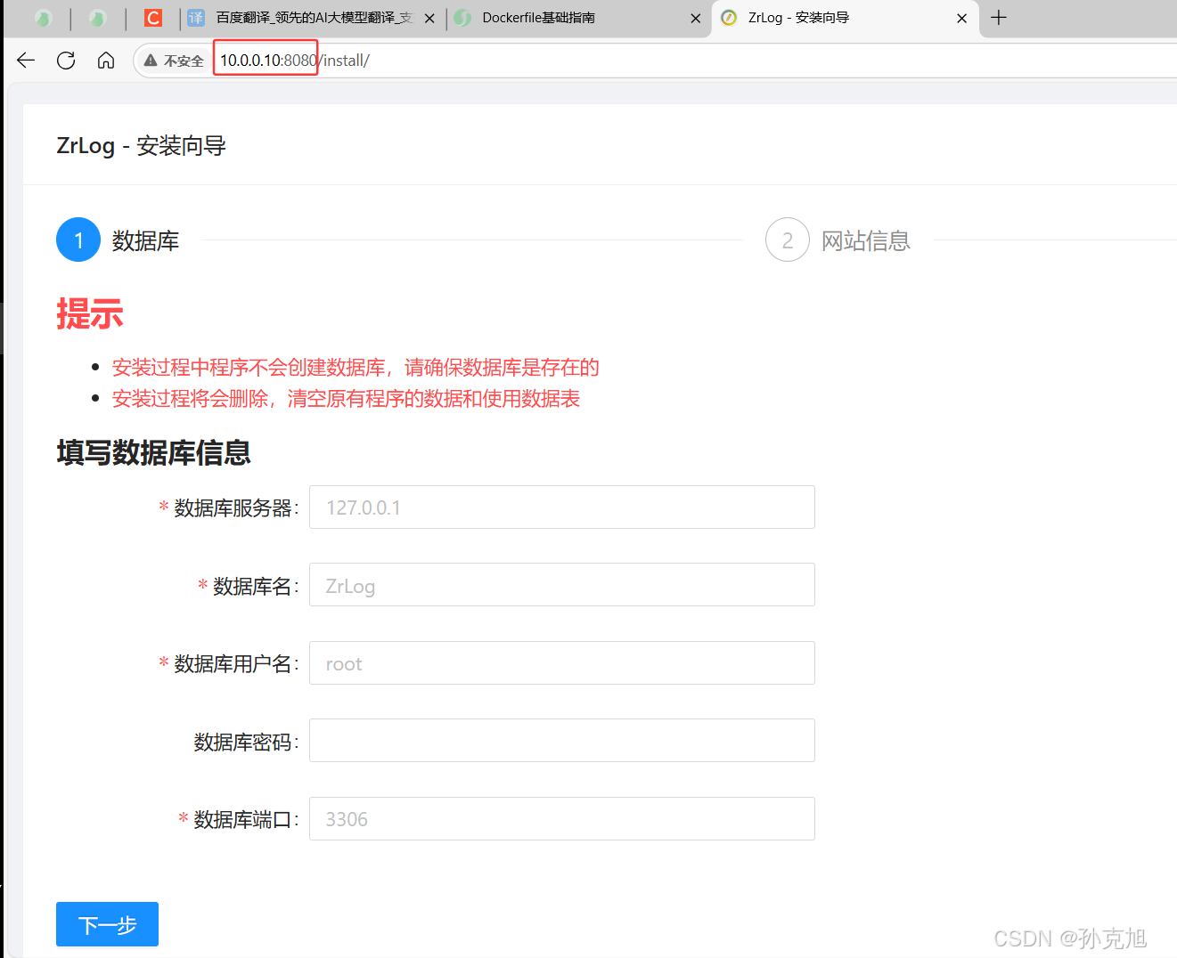The width and height of the screenshot is (1177, 958).
Task: Click the 不安全 security warning indicator
Action: (x=174, y=61)
